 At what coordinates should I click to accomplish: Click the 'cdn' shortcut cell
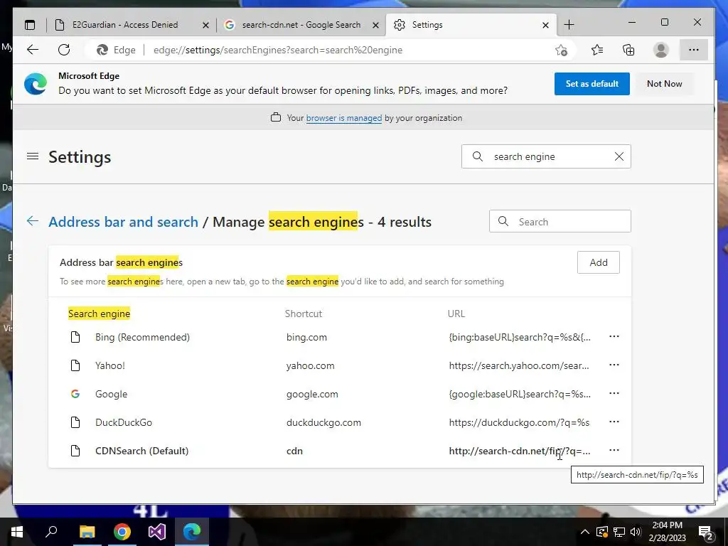coord(294,451)
